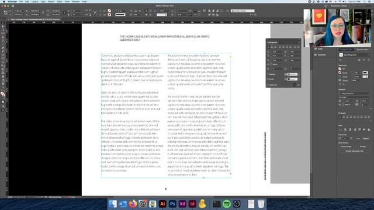Click the two-column text frame on page
Image resolution: width=374 pixels, height=210 pixels.
click(x=166, y=116)
